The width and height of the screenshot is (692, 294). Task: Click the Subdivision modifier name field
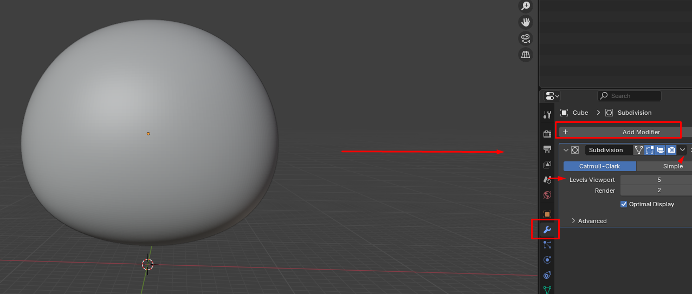[x=609, y=150]
